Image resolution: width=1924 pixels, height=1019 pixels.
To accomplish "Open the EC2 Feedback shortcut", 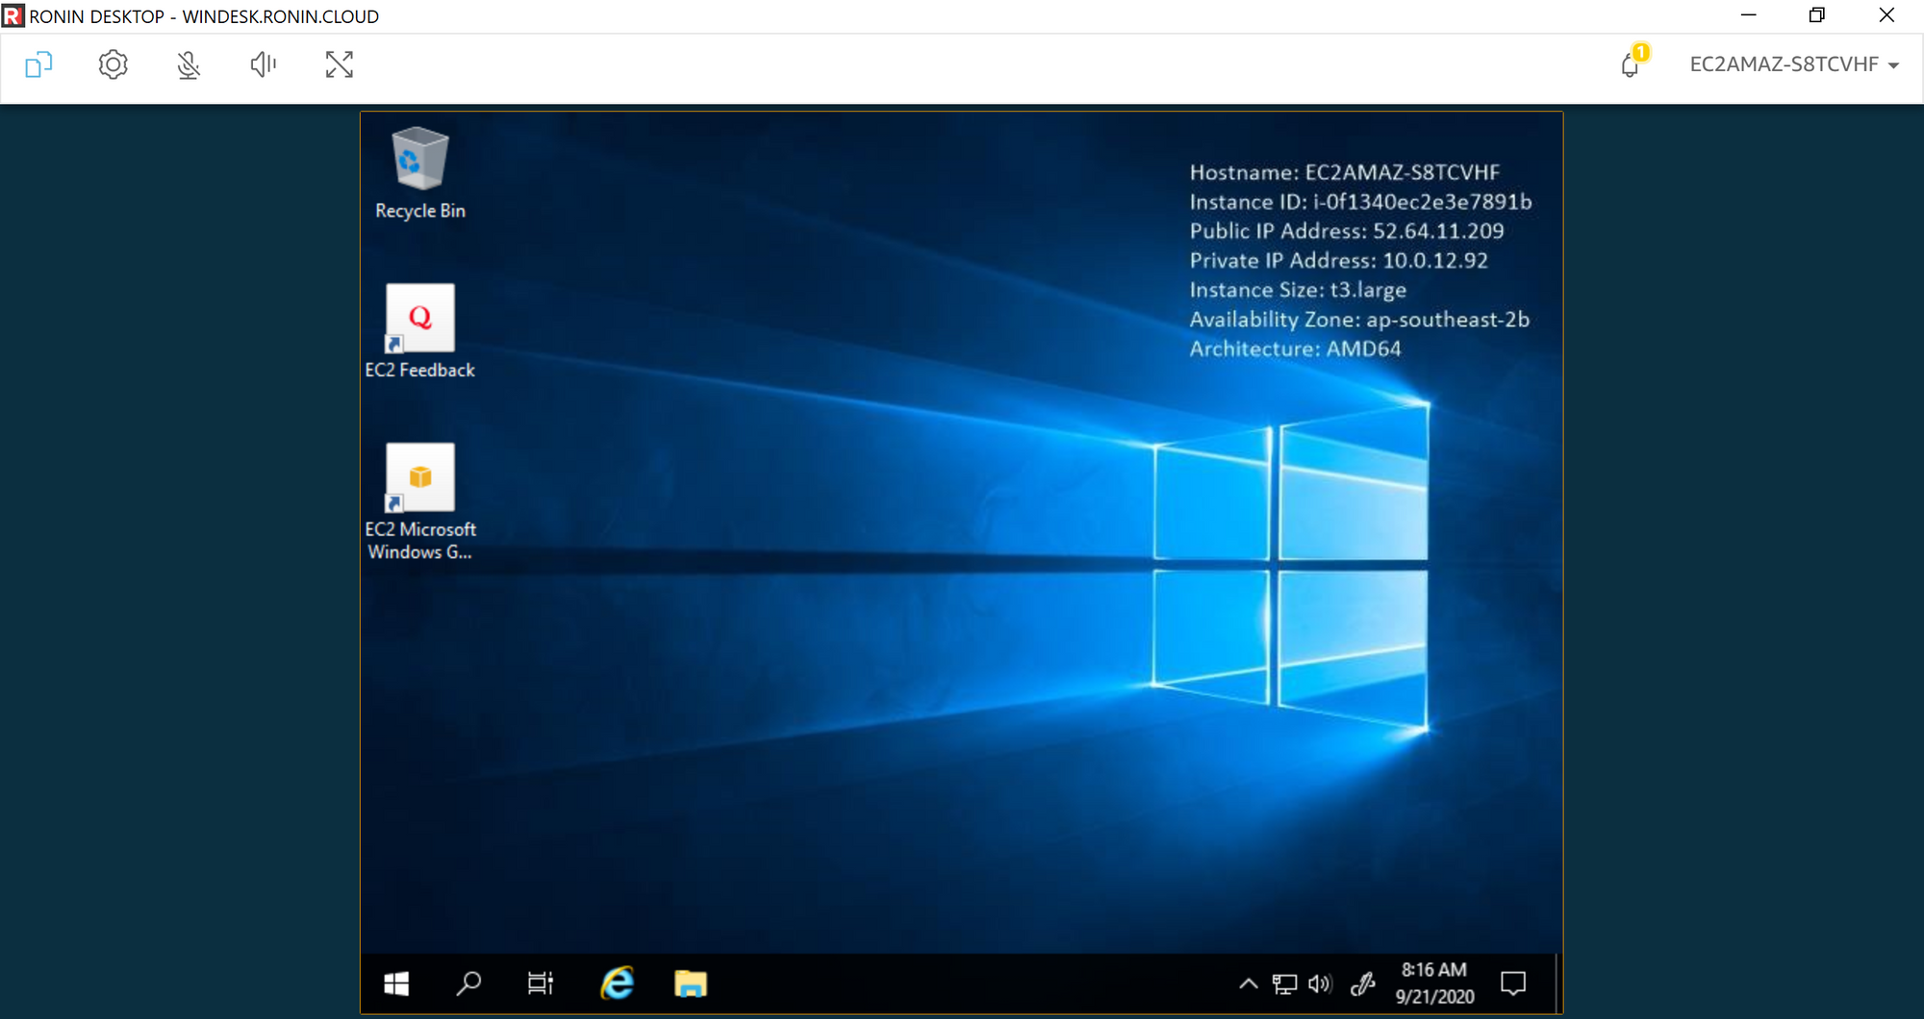I will 419,318.
